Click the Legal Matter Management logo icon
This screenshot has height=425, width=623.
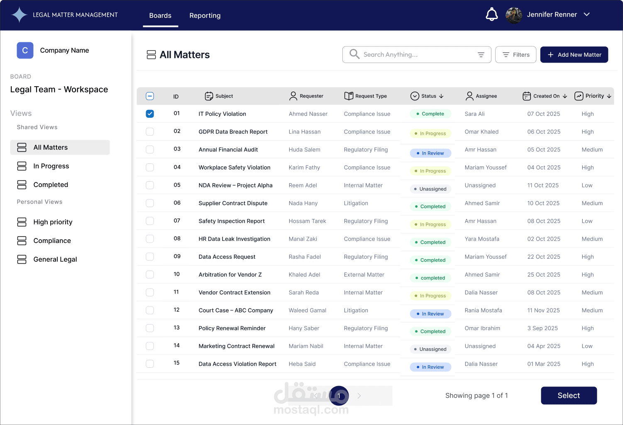click(19, 14)
